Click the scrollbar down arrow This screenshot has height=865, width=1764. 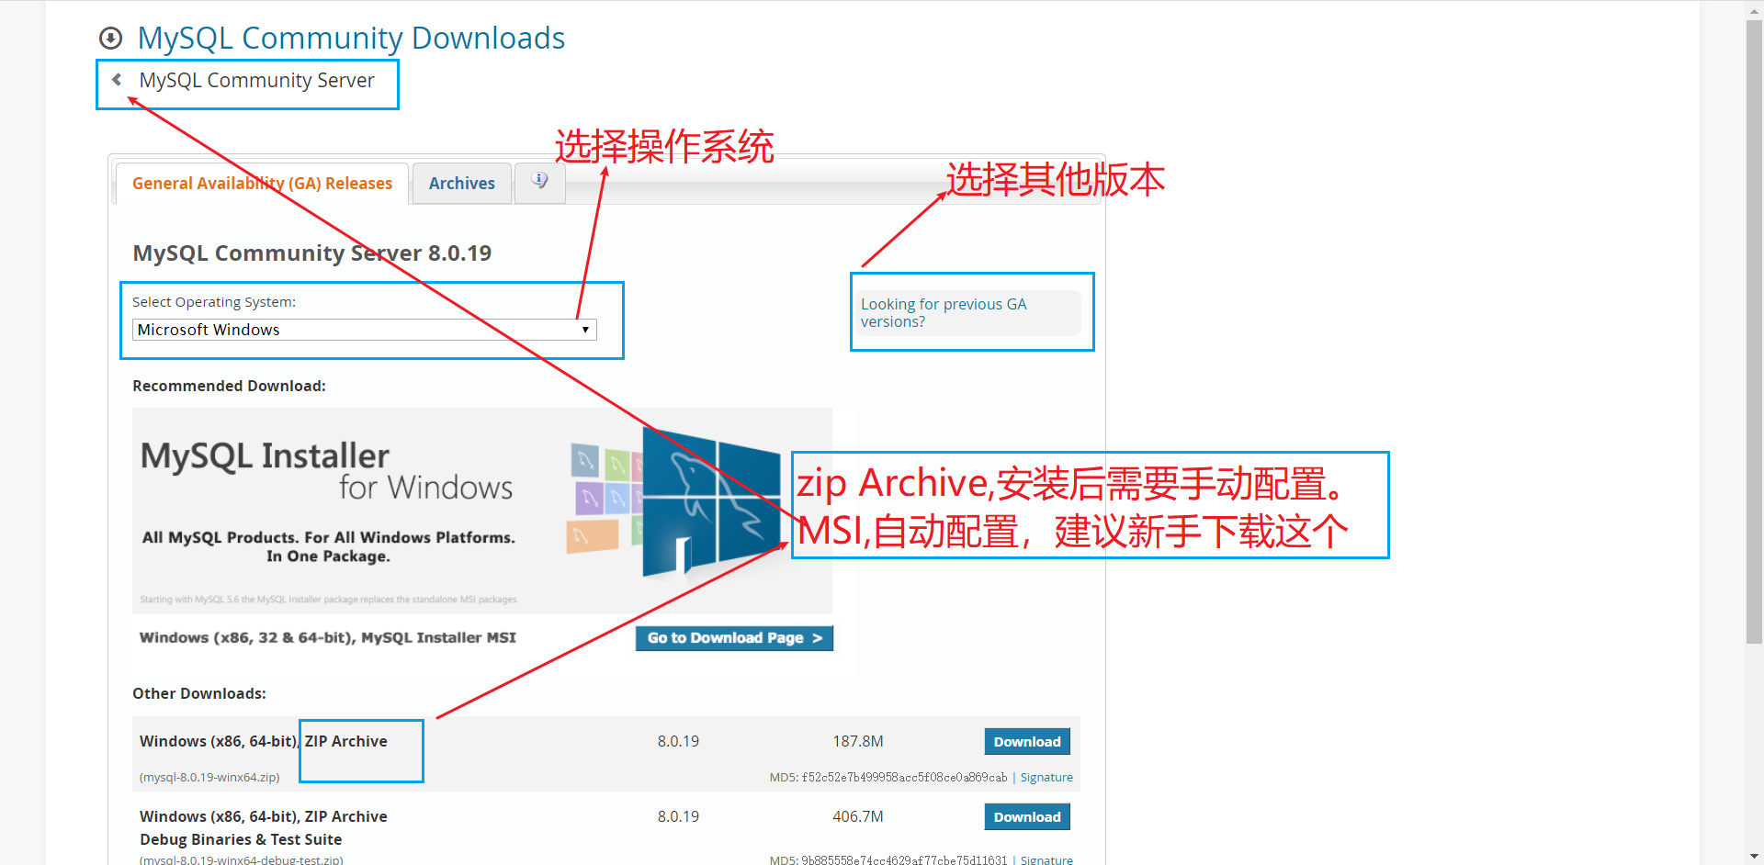1754,856
